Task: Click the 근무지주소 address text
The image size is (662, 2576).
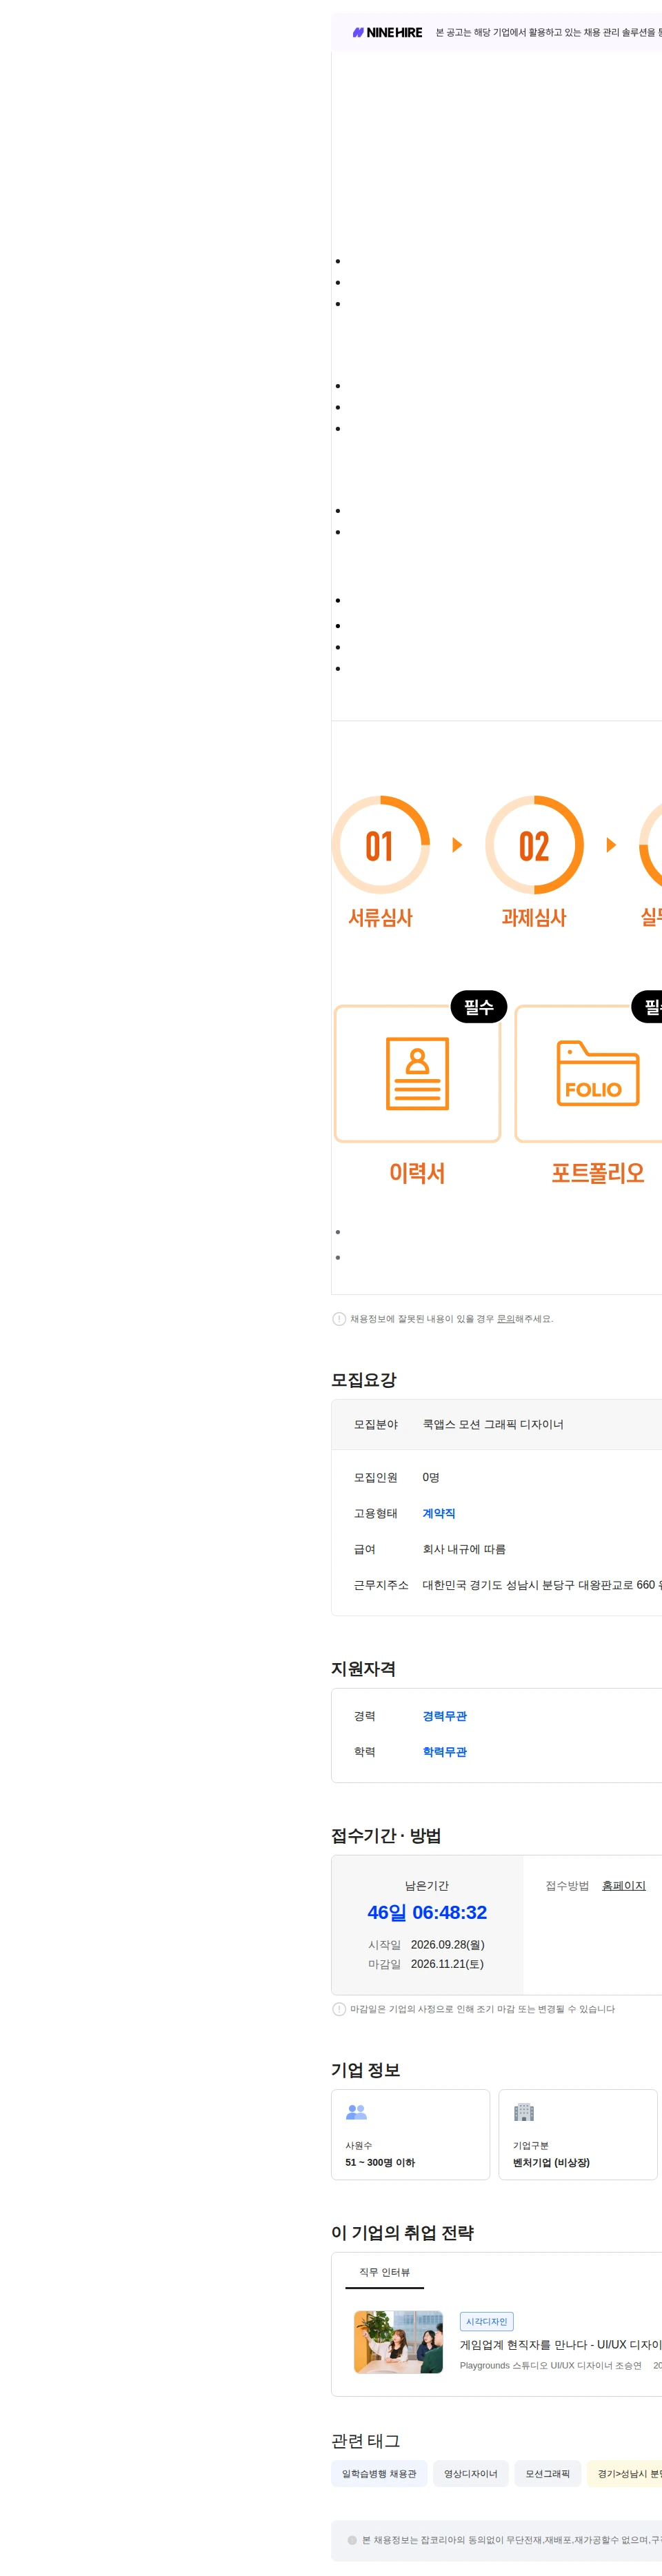Action: [542, 1585]
